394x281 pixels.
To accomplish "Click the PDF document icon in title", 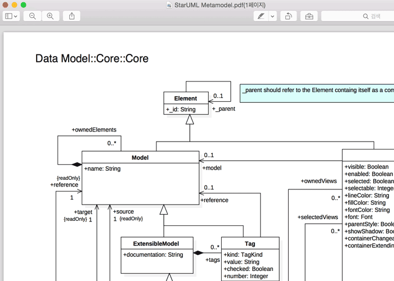I will [169, 5].
